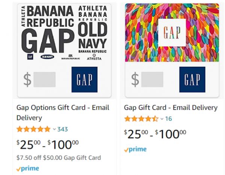Image resolution: width=225 pixels, height=175 pixels.
Task: Click the small Old Navy oval logo
Action: coord(47,57)
